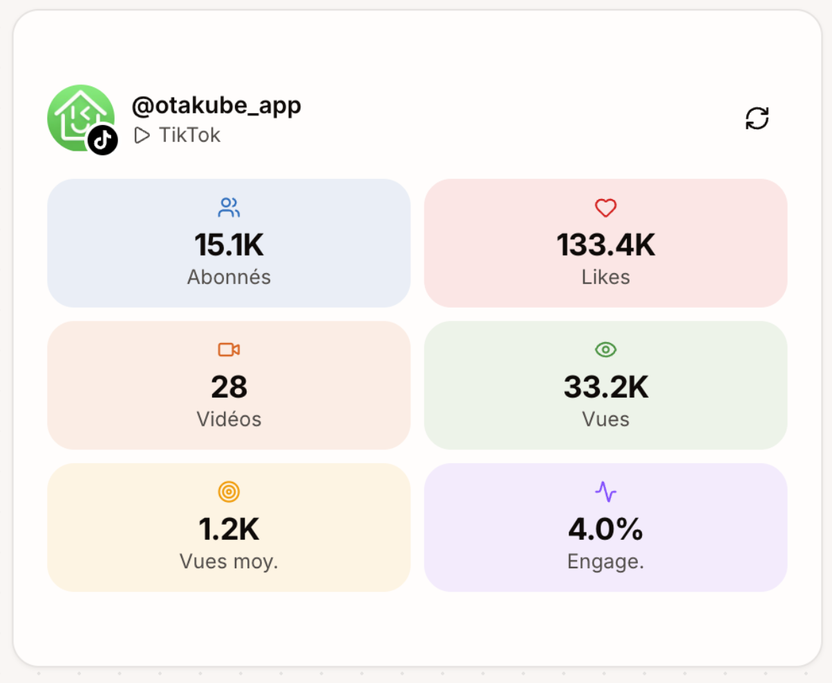Image resolution: width=832 pixels, height=683 pixels.
Task: Click the red heart Likes icon
Action: 606,207
